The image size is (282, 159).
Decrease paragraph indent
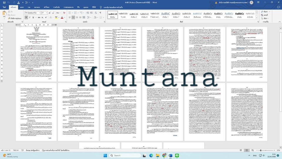88,13
